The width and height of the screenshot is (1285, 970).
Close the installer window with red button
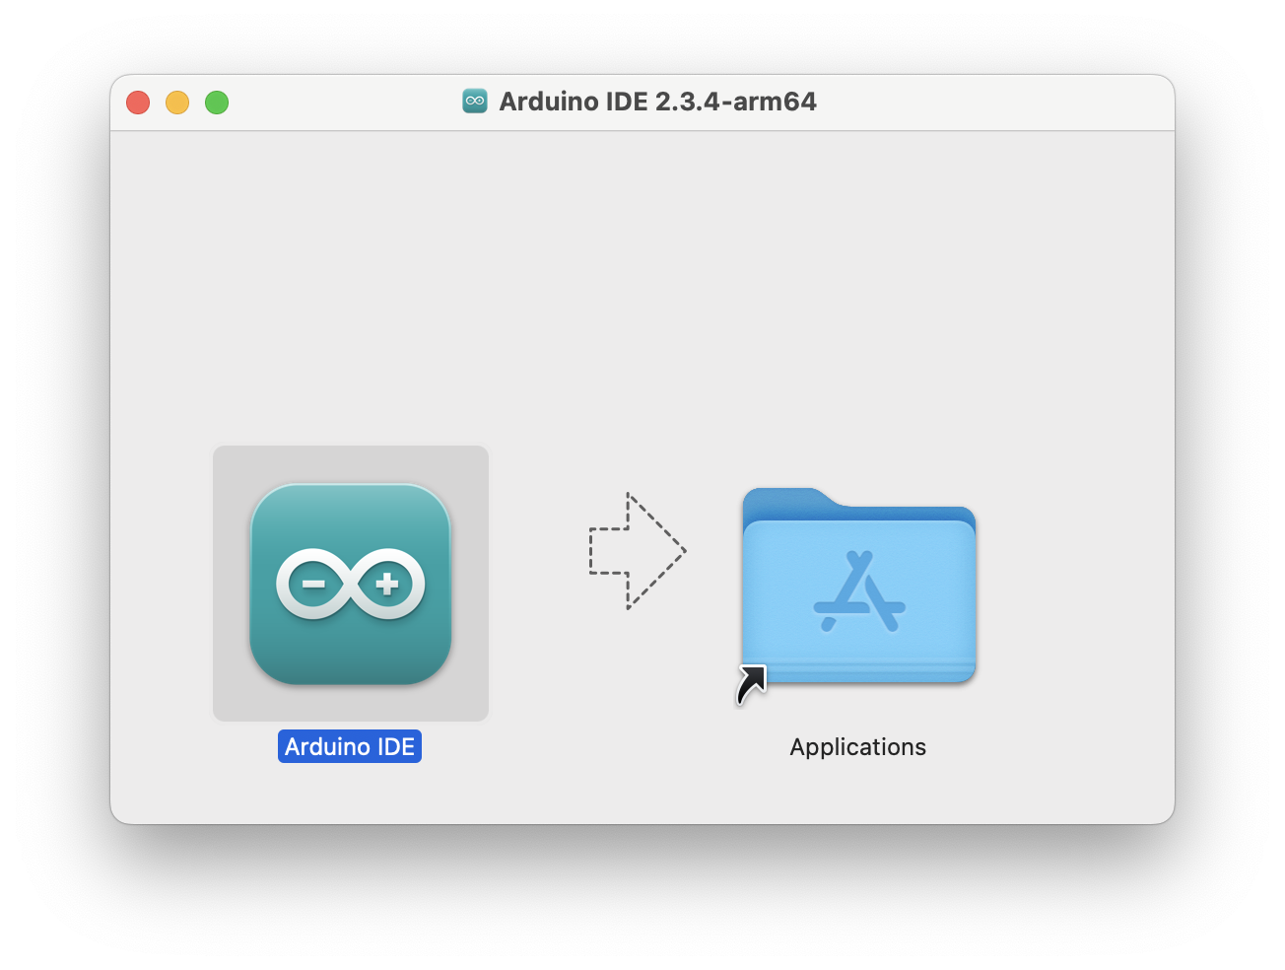click(138, 103)
